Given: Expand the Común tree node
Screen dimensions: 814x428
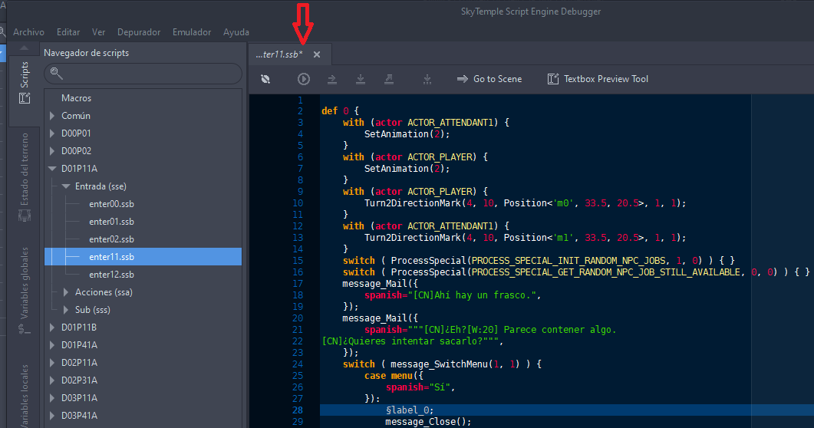Looking at the screenshot, I should pyautogui.click(x=52, y=116).
